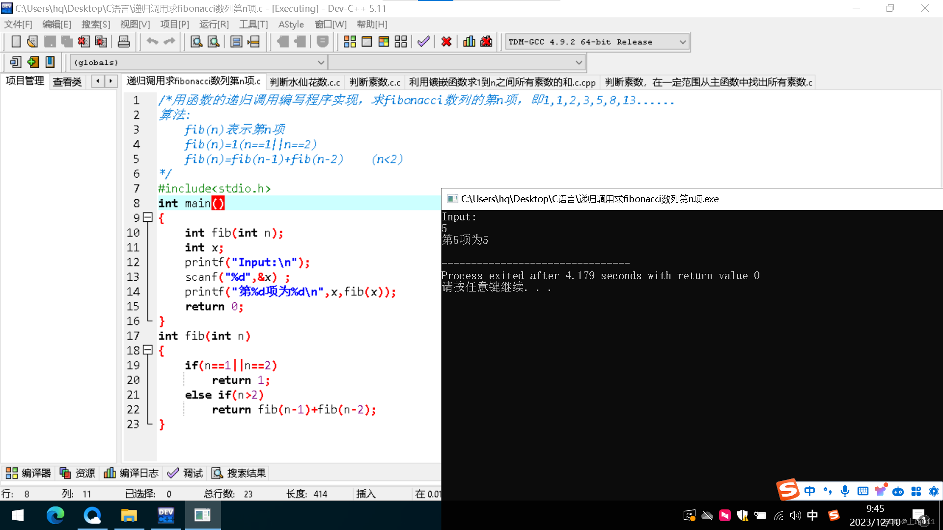Click the Run icon in toolbar

tap(367, 42)
